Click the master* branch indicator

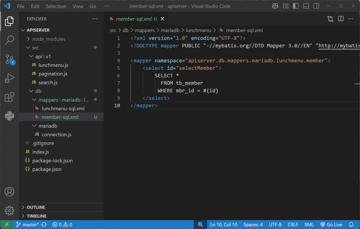click(27, 225)
